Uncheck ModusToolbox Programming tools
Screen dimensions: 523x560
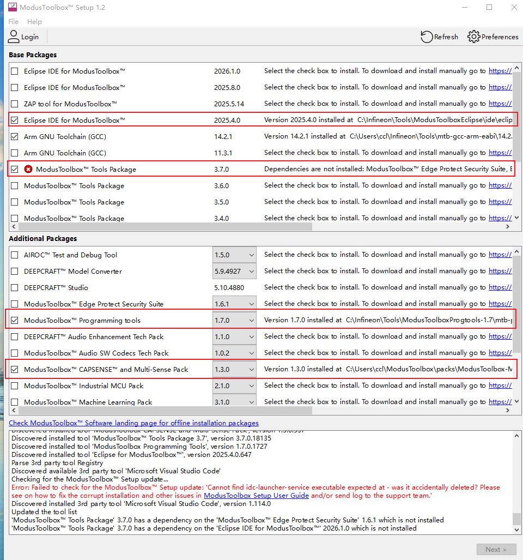click(x=15, y=321)
